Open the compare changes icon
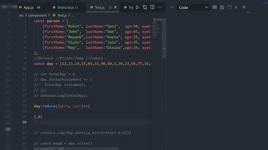The width and height of the screenshot is (268, 150). click(145, 7)
